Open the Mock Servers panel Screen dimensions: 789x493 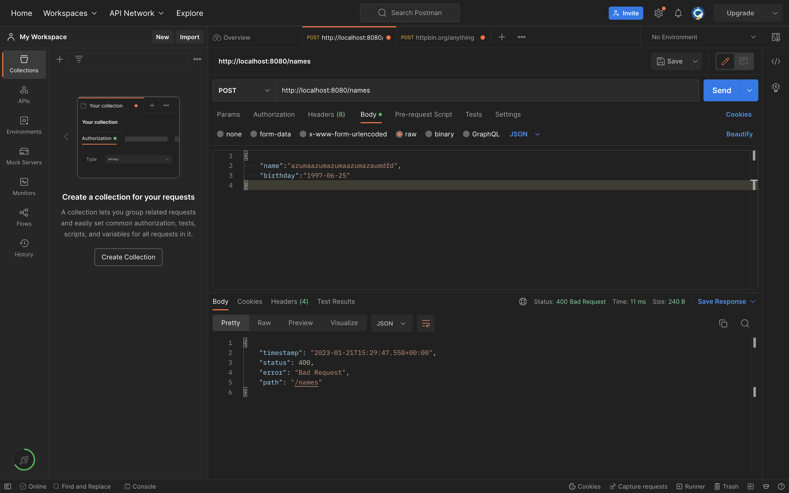tap(24, 156)
